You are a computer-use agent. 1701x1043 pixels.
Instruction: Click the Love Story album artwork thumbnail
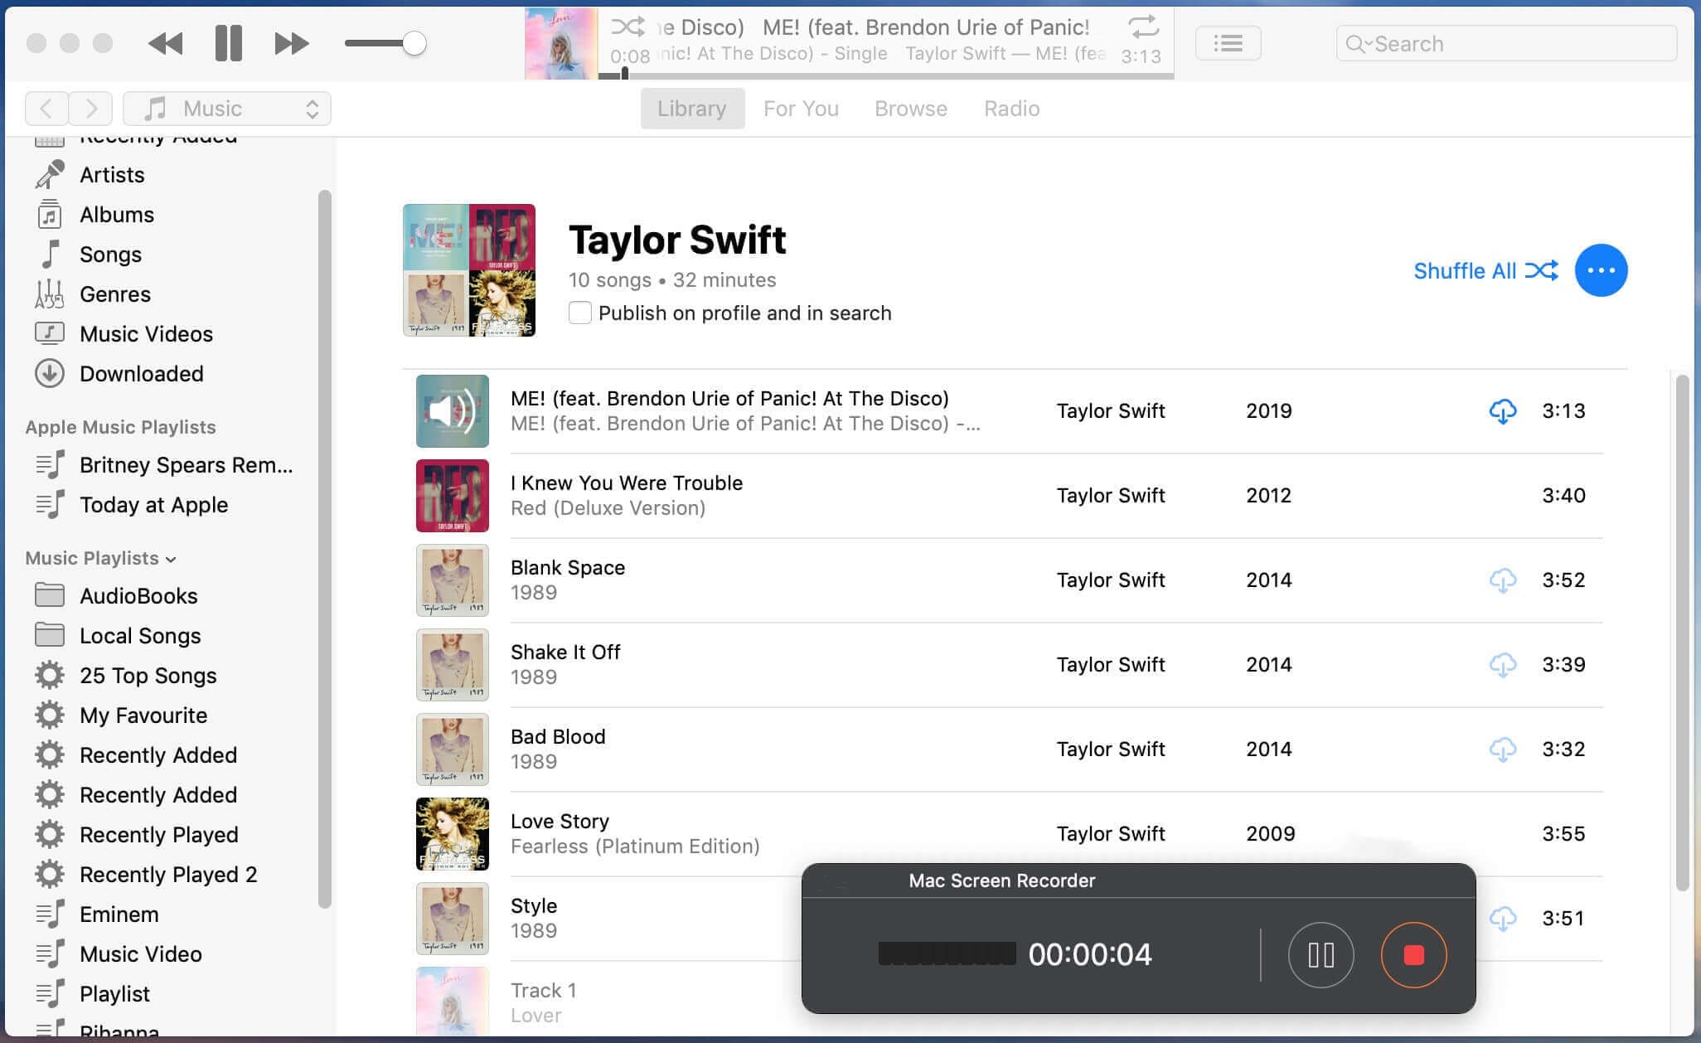pos(452,834)
